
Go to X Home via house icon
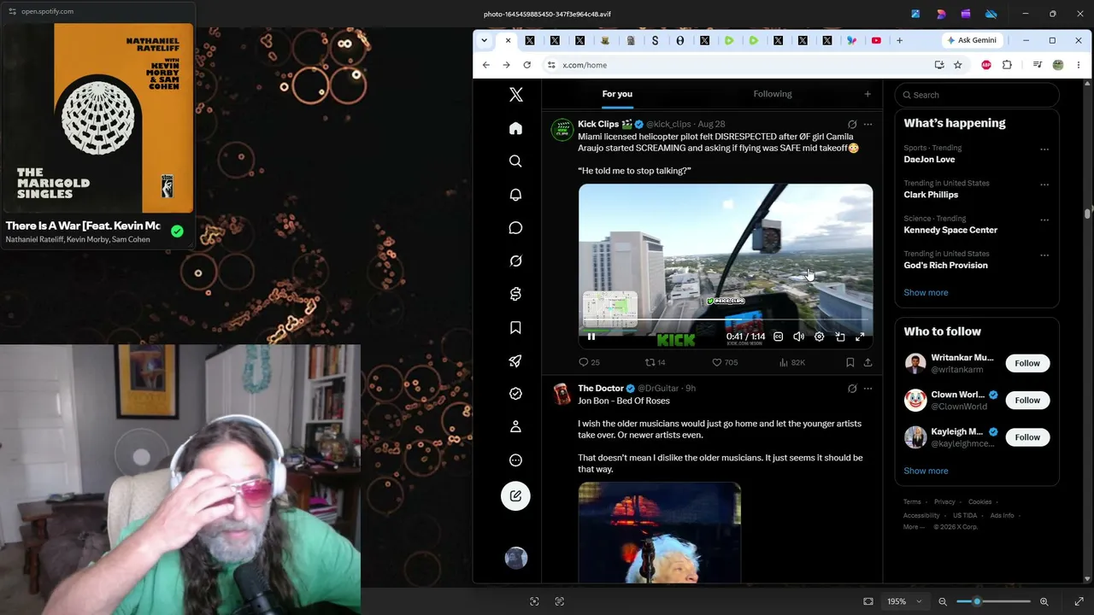pos(515,128)
